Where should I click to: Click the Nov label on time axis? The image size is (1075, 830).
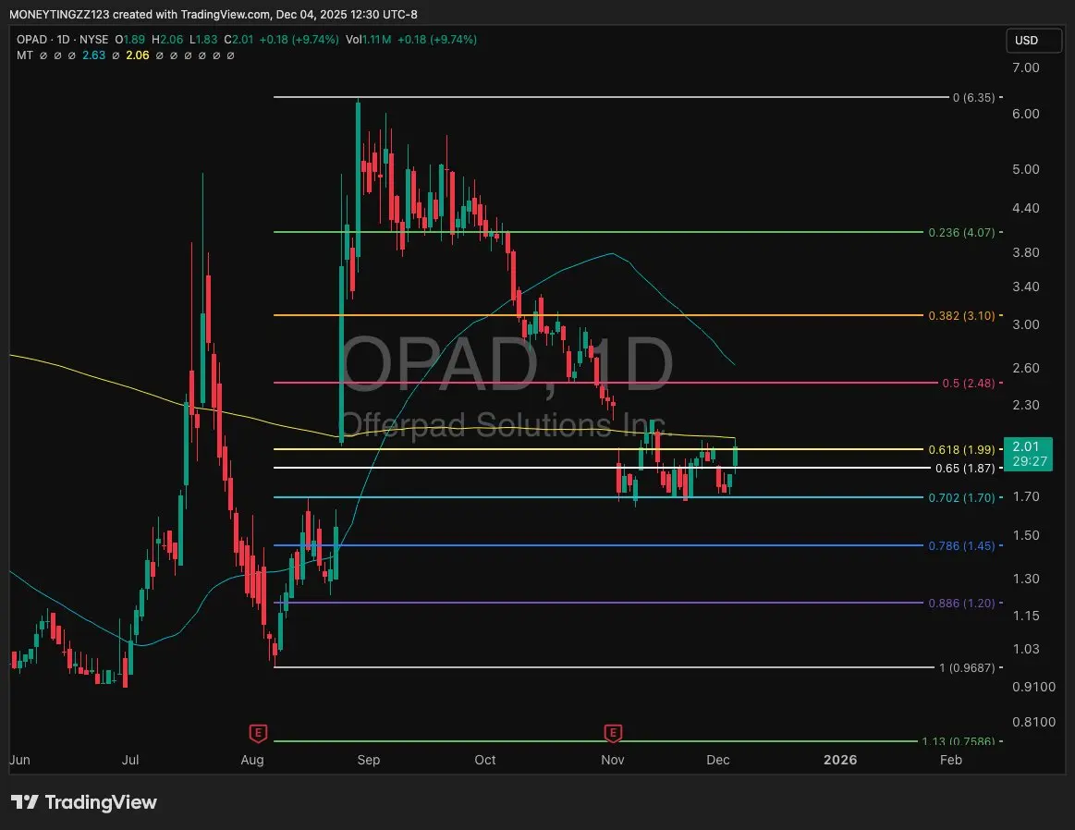(613, 760)
